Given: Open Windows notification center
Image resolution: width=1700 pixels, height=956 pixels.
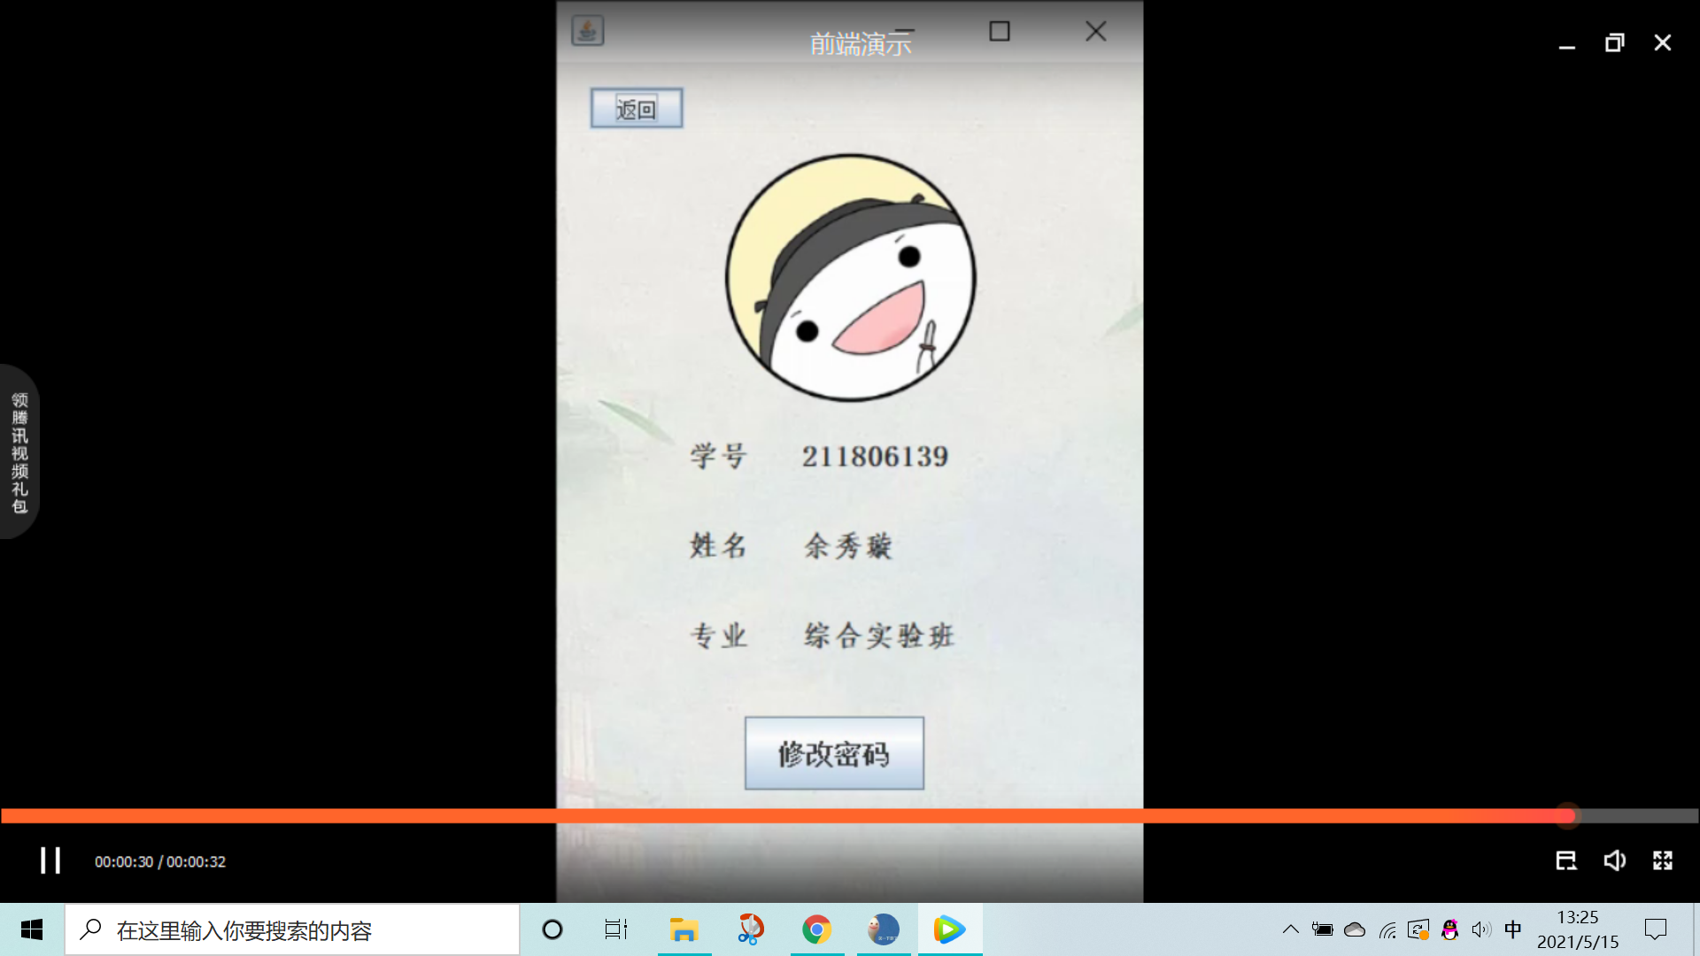Looking at the screenshot, I should (x=1655, y=929).
